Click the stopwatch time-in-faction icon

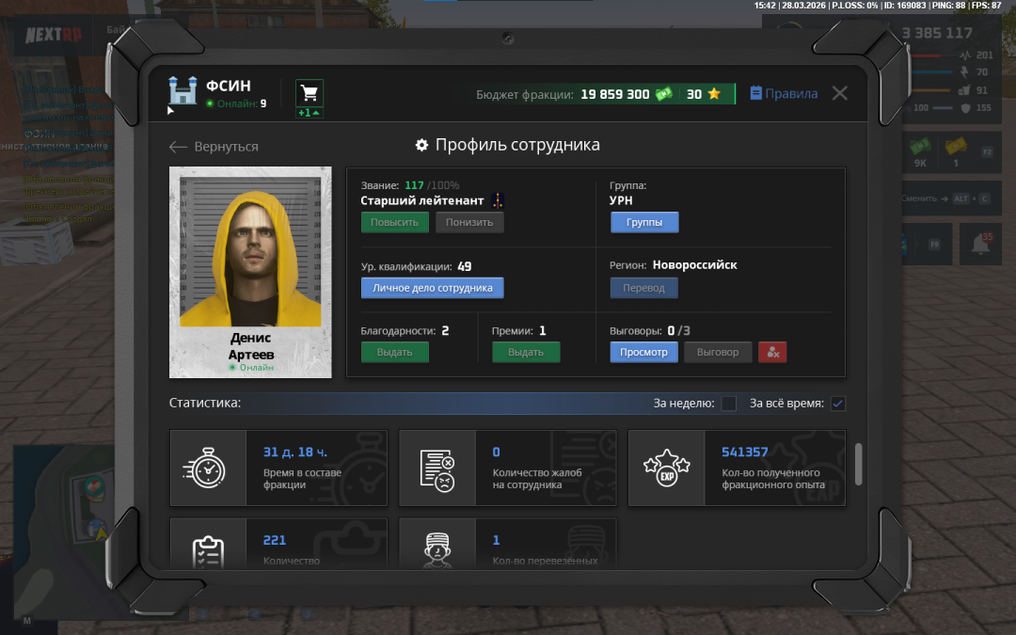pos(208,468)
